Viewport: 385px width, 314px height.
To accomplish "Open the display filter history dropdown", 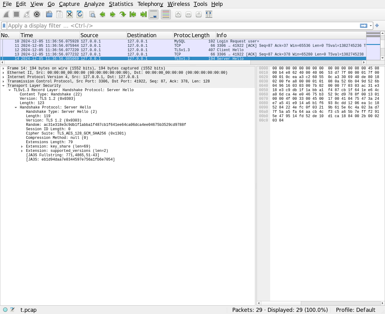I will point(370,26).
